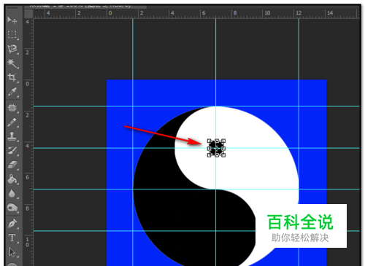365x266 pixels.
Task: Select the Horizontal Type tool
Action: (x=12, y=238)
